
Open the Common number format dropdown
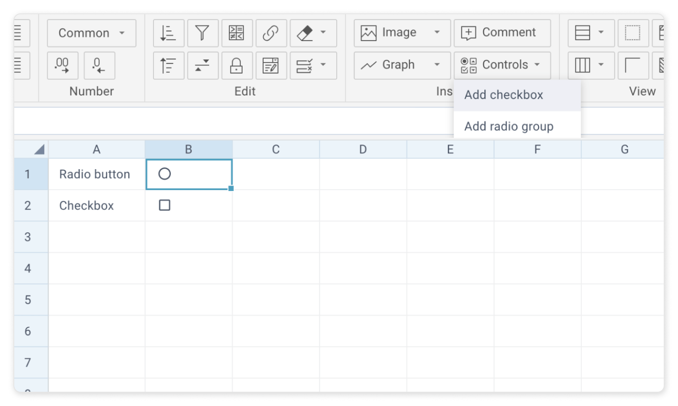[x=91, y=33]
